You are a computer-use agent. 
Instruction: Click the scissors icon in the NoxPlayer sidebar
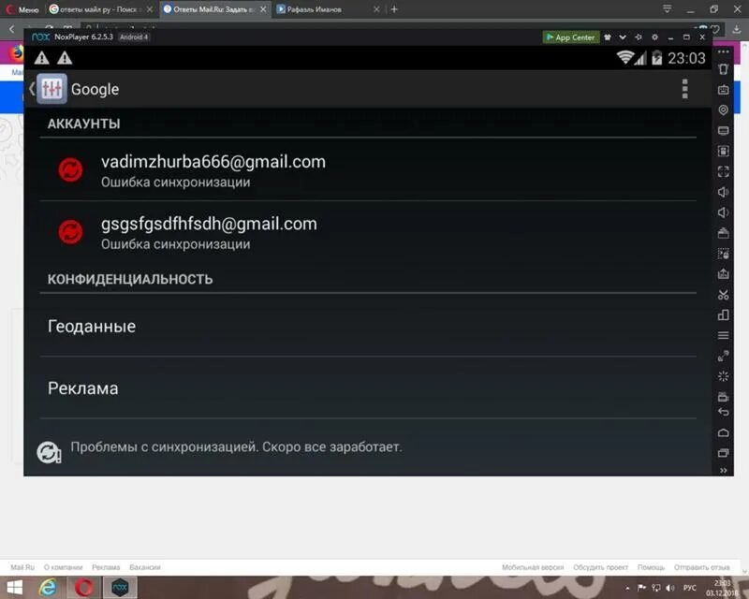pos(723,295)
